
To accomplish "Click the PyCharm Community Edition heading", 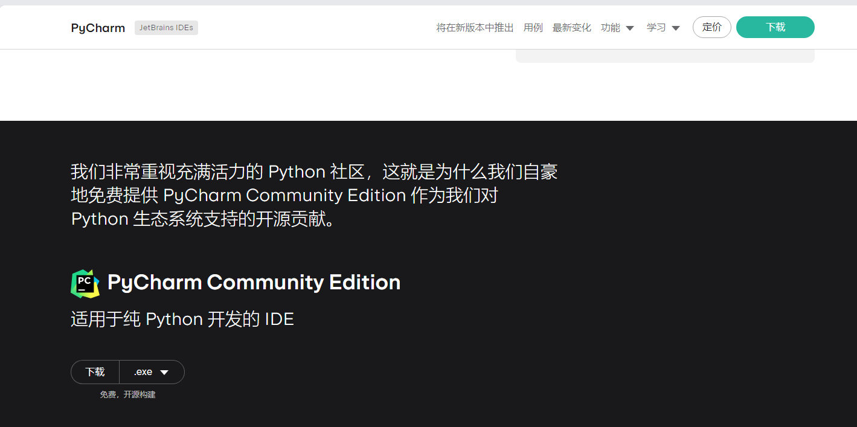I will tap(254, 282).
